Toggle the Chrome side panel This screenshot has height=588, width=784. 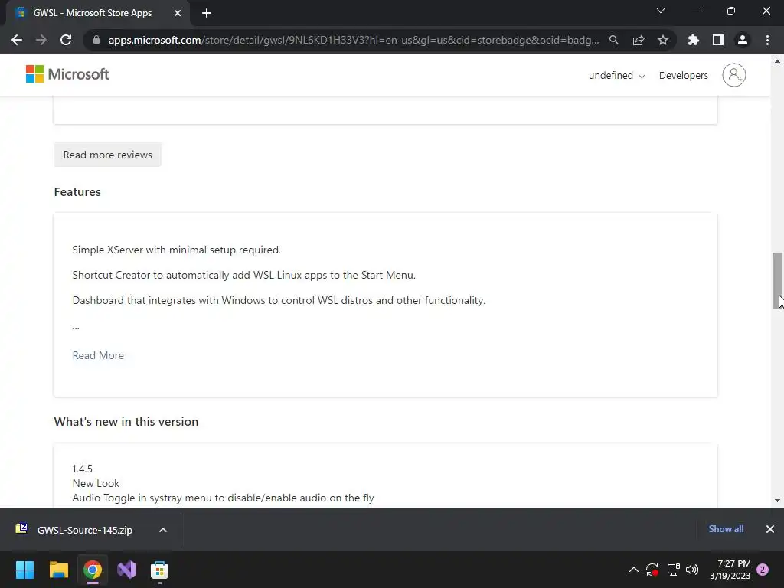718,40
